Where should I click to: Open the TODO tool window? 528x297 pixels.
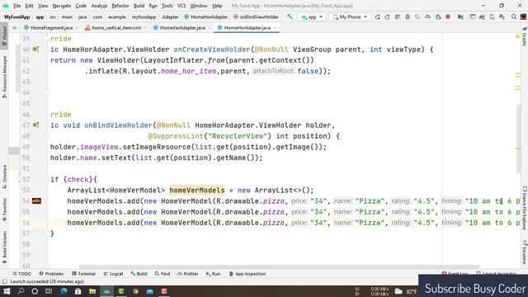point(21,274)
